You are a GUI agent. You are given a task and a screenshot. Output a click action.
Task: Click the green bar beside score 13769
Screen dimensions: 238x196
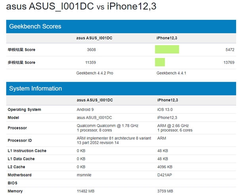click(x=160, y=62)
